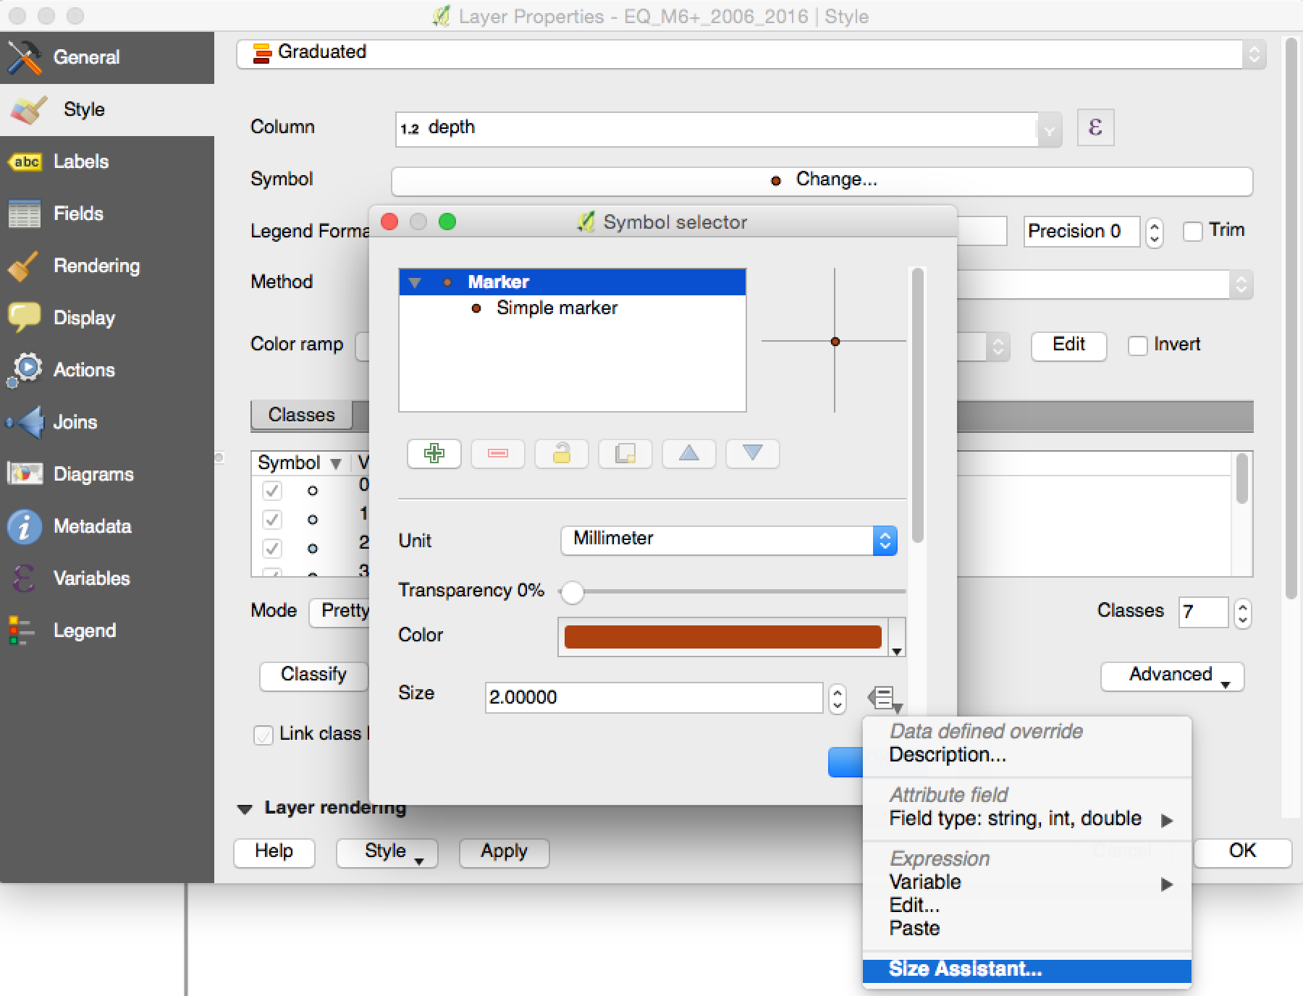Open the Variables epsilon icon

click(x=23, y=579)
